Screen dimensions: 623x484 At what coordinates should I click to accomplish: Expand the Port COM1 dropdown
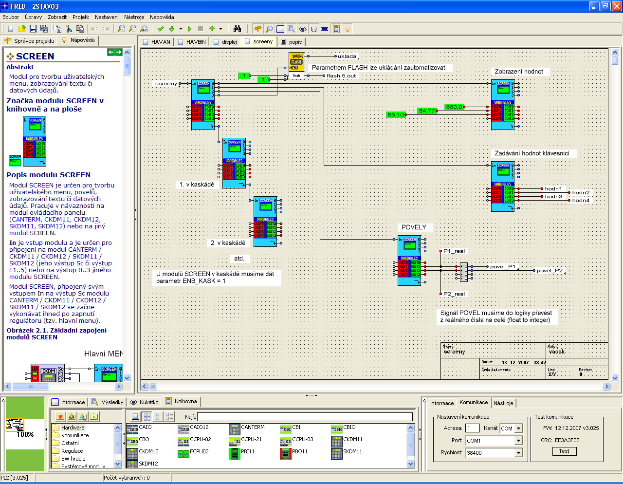tap(518, 441)
